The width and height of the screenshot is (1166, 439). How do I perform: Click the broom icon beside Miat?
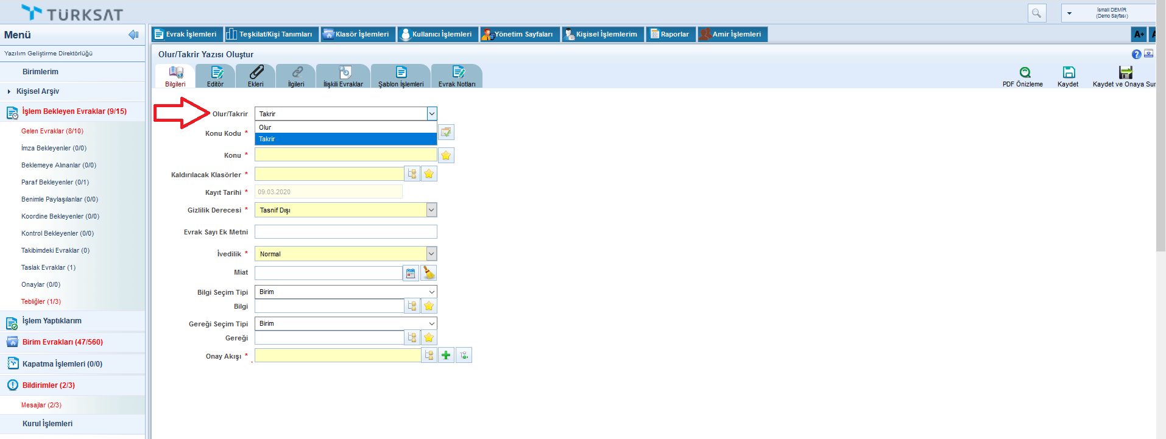(429, 273)
